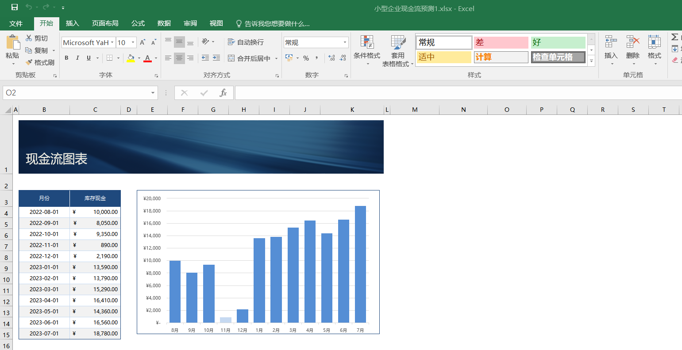Click increase decimal places icon

pyautogui.click(x=332, y=58)
